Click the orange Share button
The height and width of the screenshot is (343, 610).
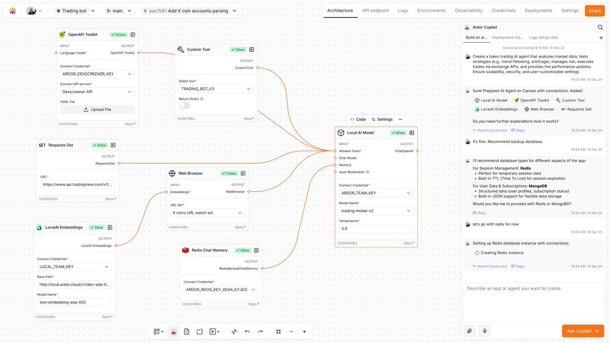click(594, 11)
